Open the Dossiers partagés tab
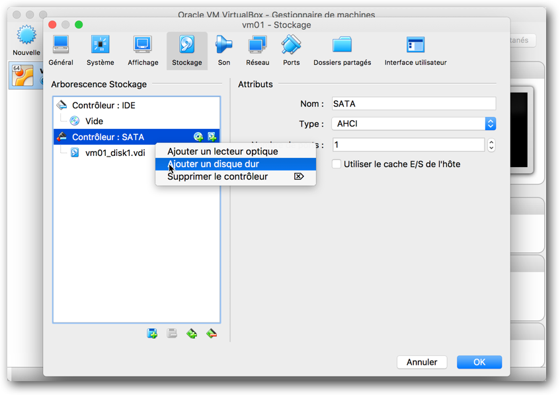The image size is (560, 395). coord(342,51)
